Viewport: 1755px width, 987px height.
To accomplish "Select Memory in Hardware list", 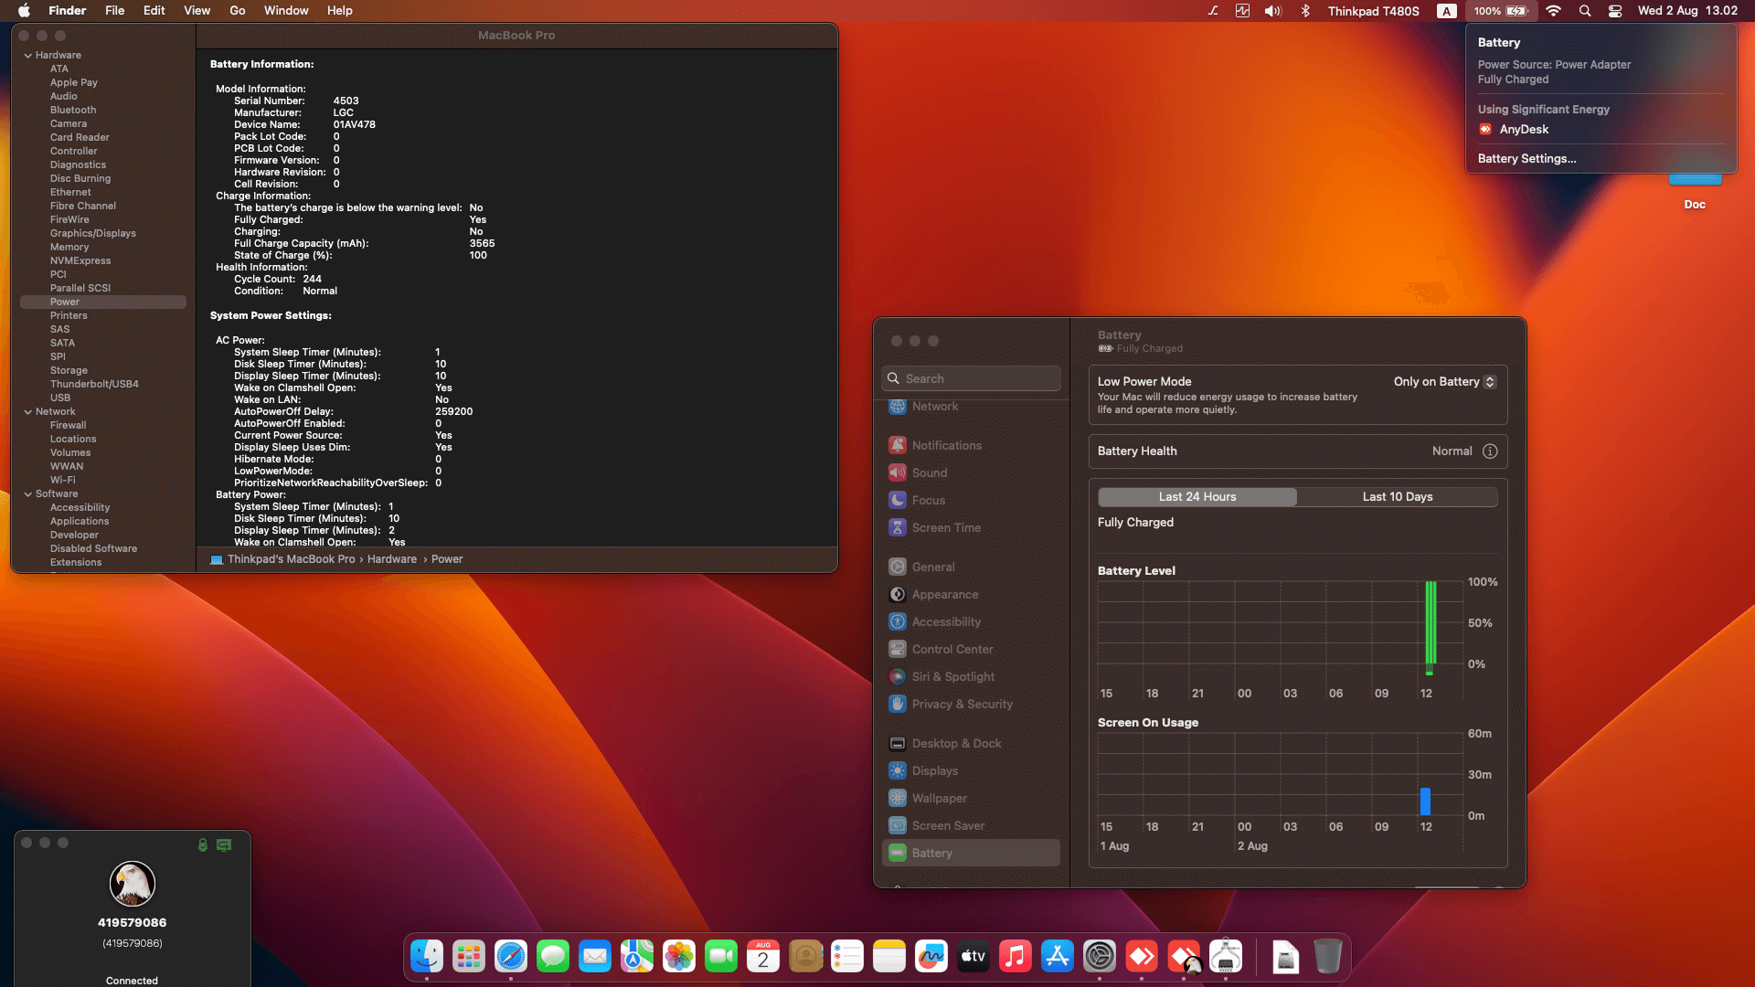I will click(x=69, y=247).
